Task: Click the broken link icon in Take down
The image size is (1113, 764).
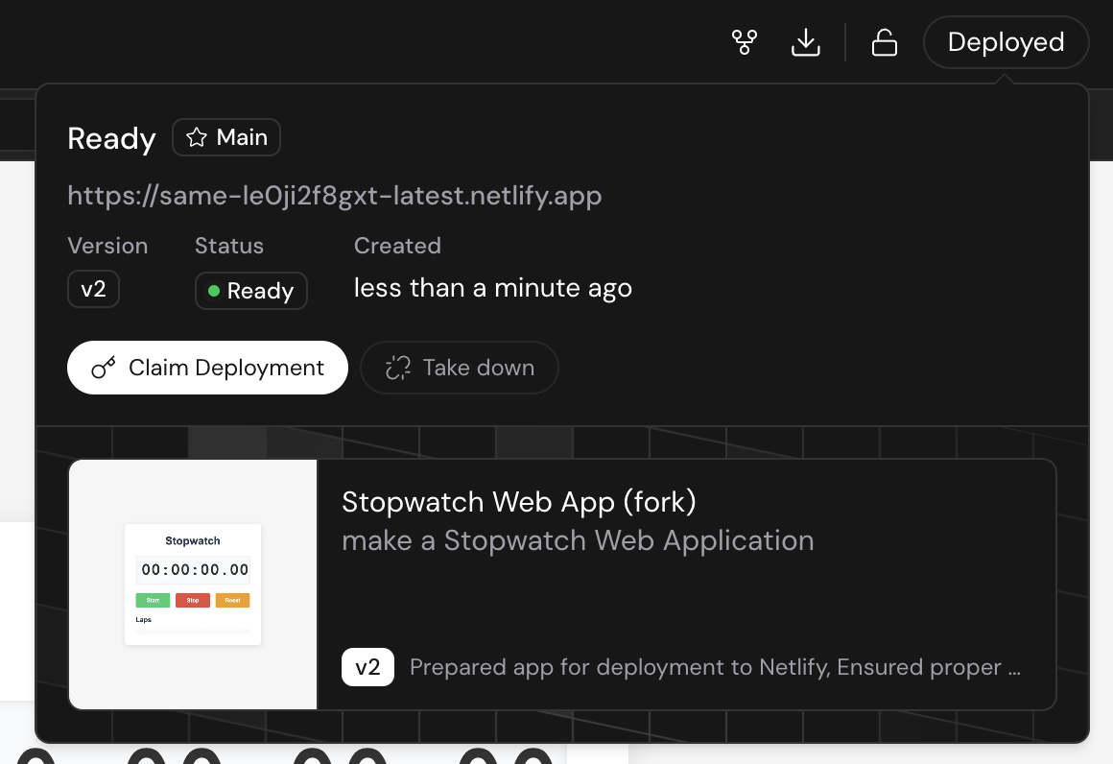Action: pyautogui.click(x=398, y=368)
